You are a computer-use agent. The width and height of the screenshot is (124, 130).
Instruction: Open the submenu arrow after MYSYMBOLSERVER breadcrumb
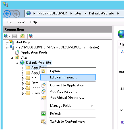71,13
